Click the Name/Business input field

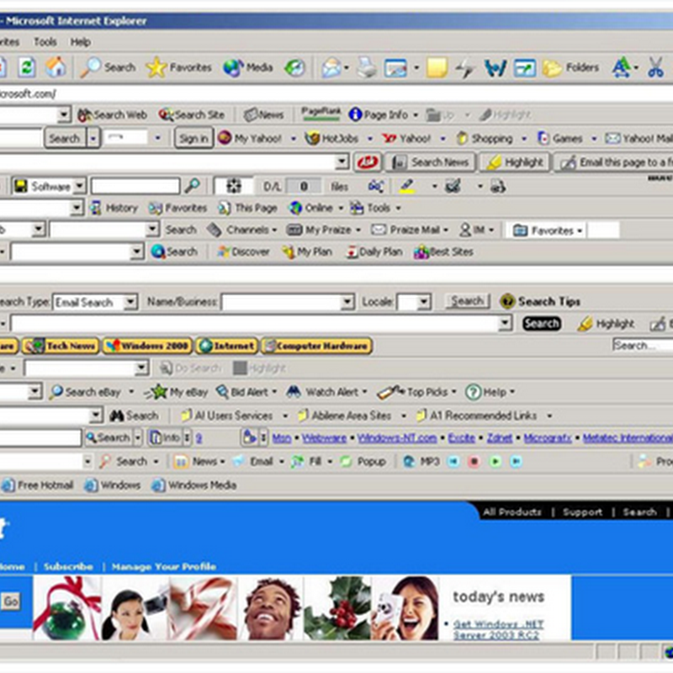[287, 302]
